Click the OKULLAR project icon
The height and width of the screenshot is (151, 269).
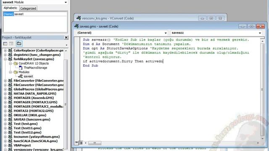click(10, 115)
